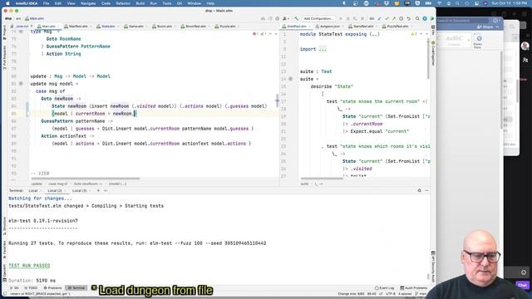This screenshot has height=299, width=532.
Task: Open the Event Log
Action: tap(385, 288)
